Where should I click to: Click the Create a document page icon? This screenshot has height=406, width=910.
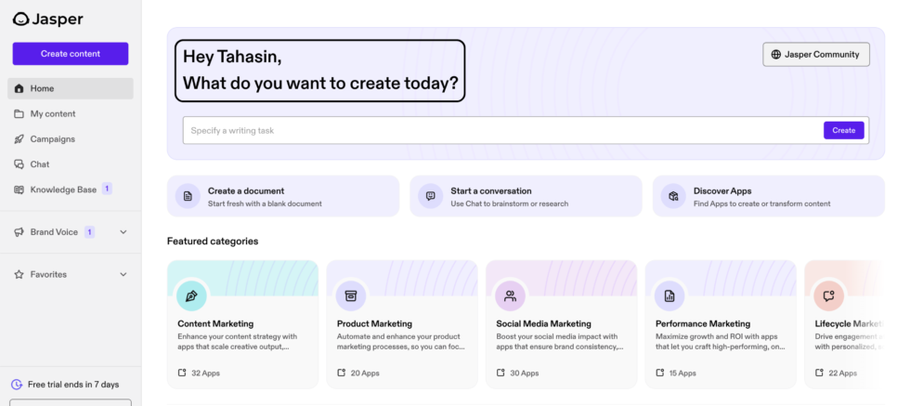(188, 196)
